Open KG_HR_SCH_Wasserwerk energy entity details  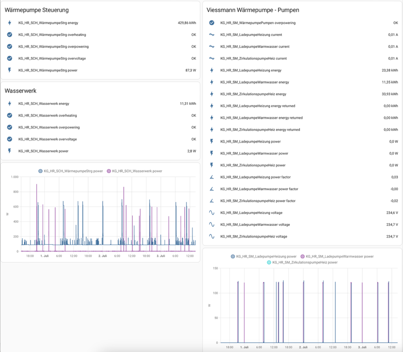tap(44, 104)
